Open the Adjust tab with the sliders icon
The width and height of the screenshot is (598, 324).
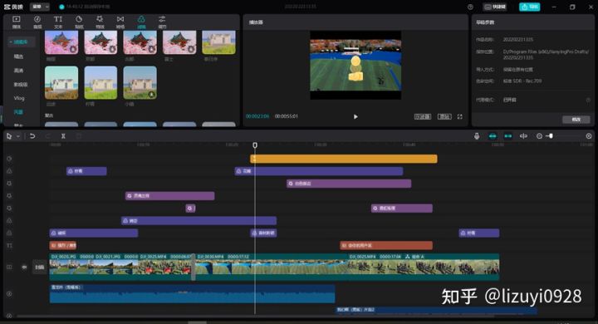(x=162, y=22)
